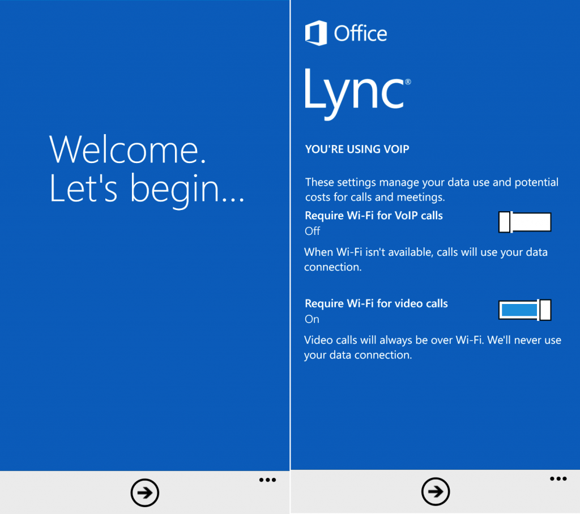Screen dimensions: 580x514
Task: Click the next arrow on the VoIP settings screen
Action: [x=434, y=492]
